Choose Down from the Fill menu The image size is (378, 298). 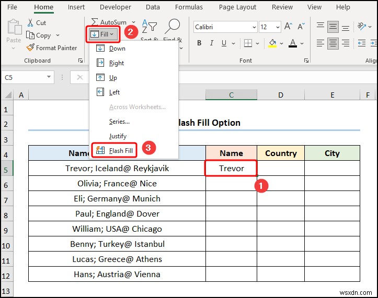(134, 49)
